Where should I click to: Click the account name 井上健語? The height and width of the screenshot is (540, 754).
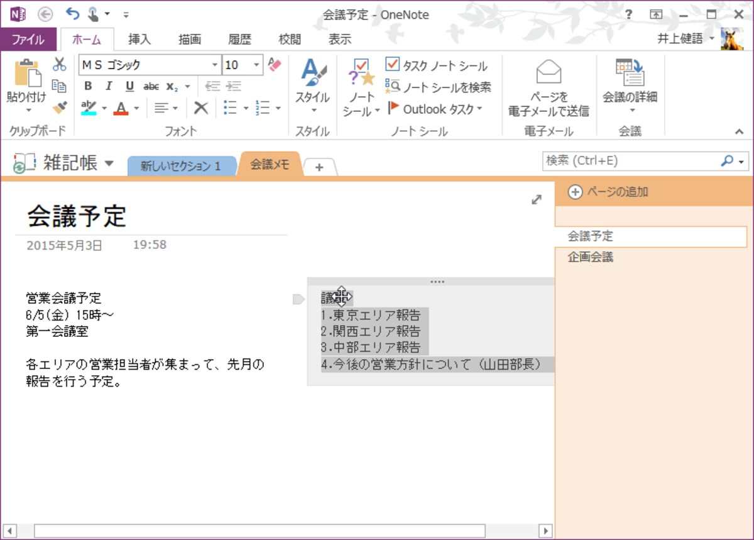680,39
